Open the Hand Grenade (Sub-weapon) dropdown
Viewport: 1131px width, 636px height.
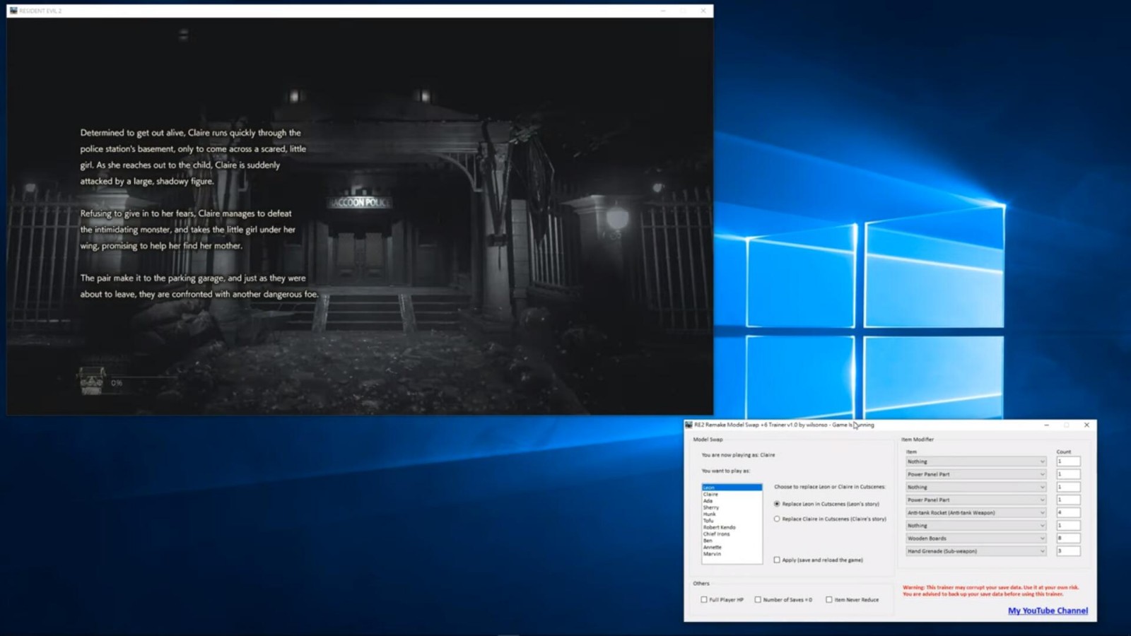tap(975, 550)
